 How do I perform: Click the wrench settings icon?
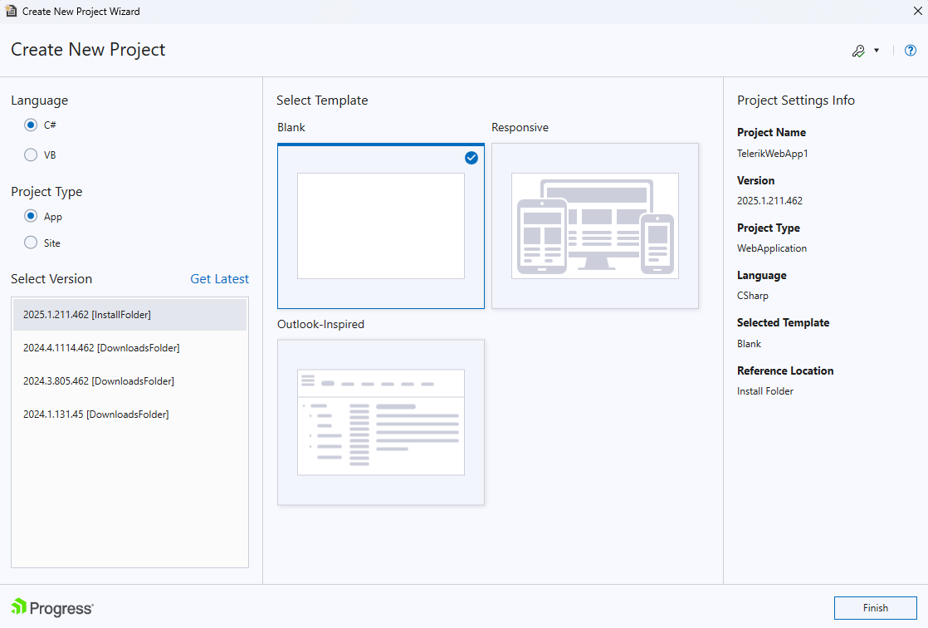(858, 51)
